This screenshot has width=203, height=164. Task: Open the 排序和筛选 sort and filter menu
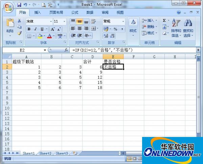[176, 28]
